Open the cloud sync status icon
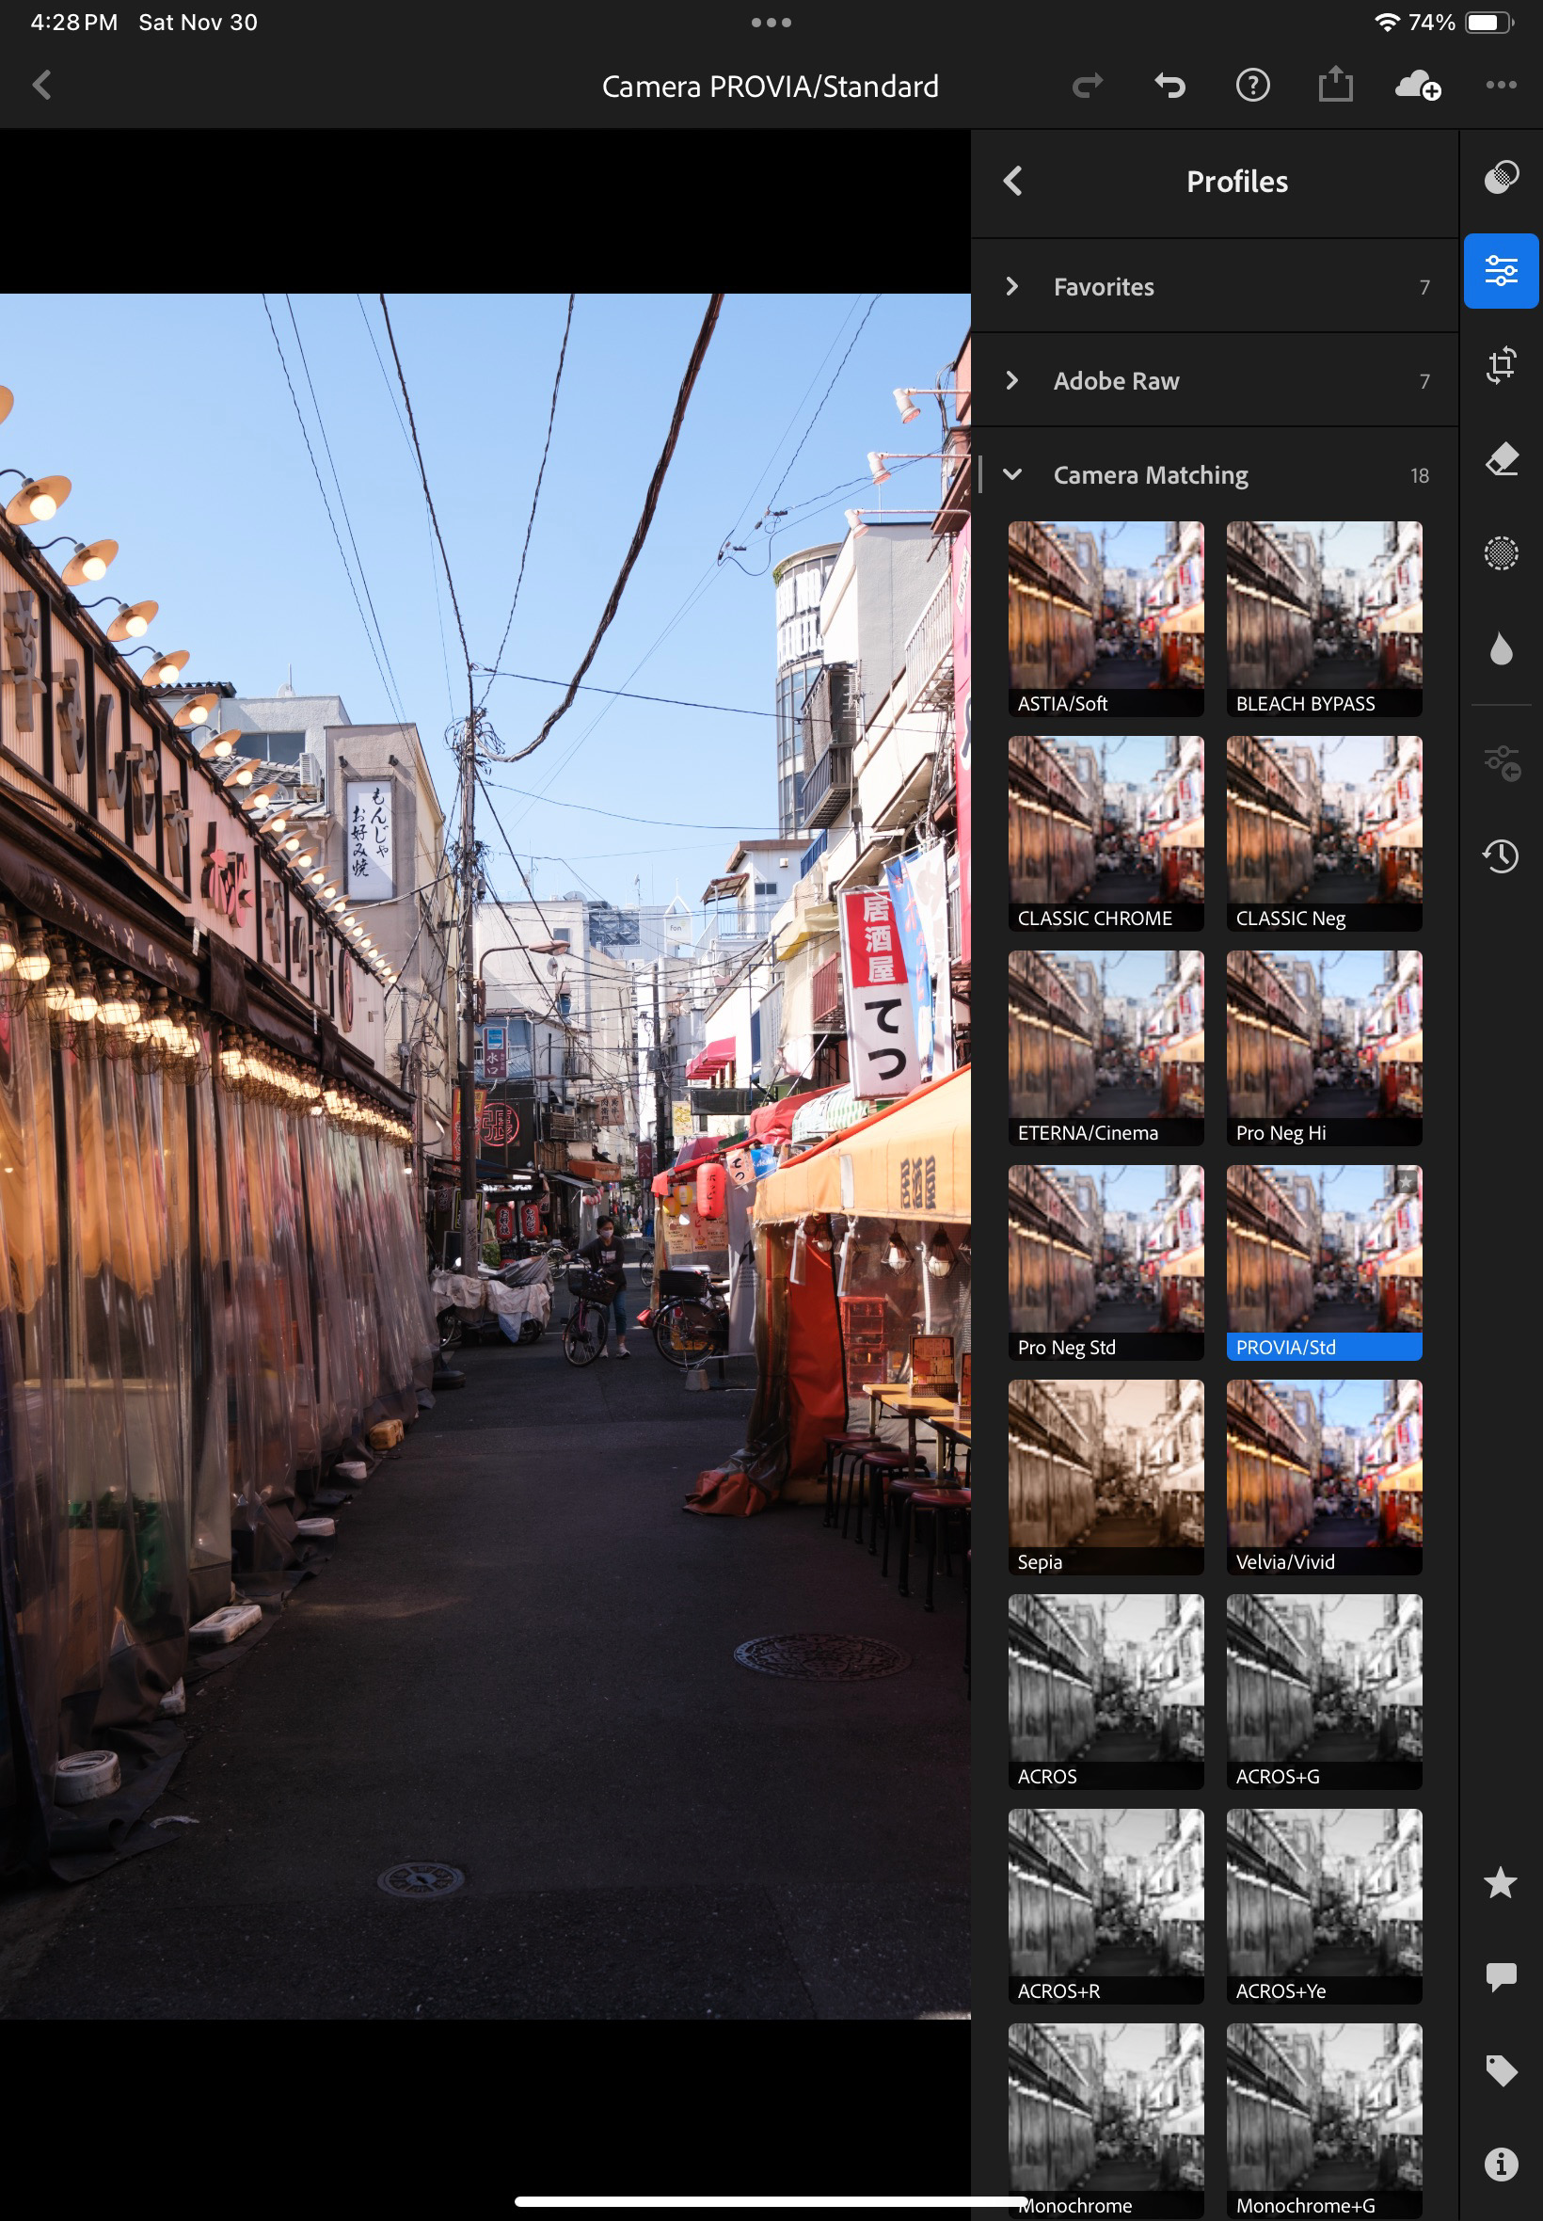Image resolution: width=1543 pixels, height=2221 pixels. (1416, 86)
